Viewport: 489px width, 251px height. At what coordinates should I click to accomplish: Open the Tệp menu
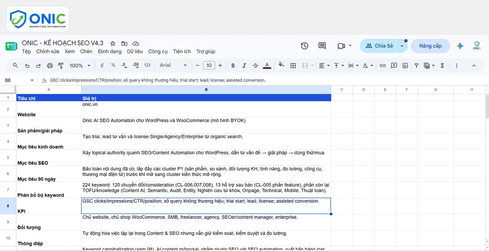26,51
